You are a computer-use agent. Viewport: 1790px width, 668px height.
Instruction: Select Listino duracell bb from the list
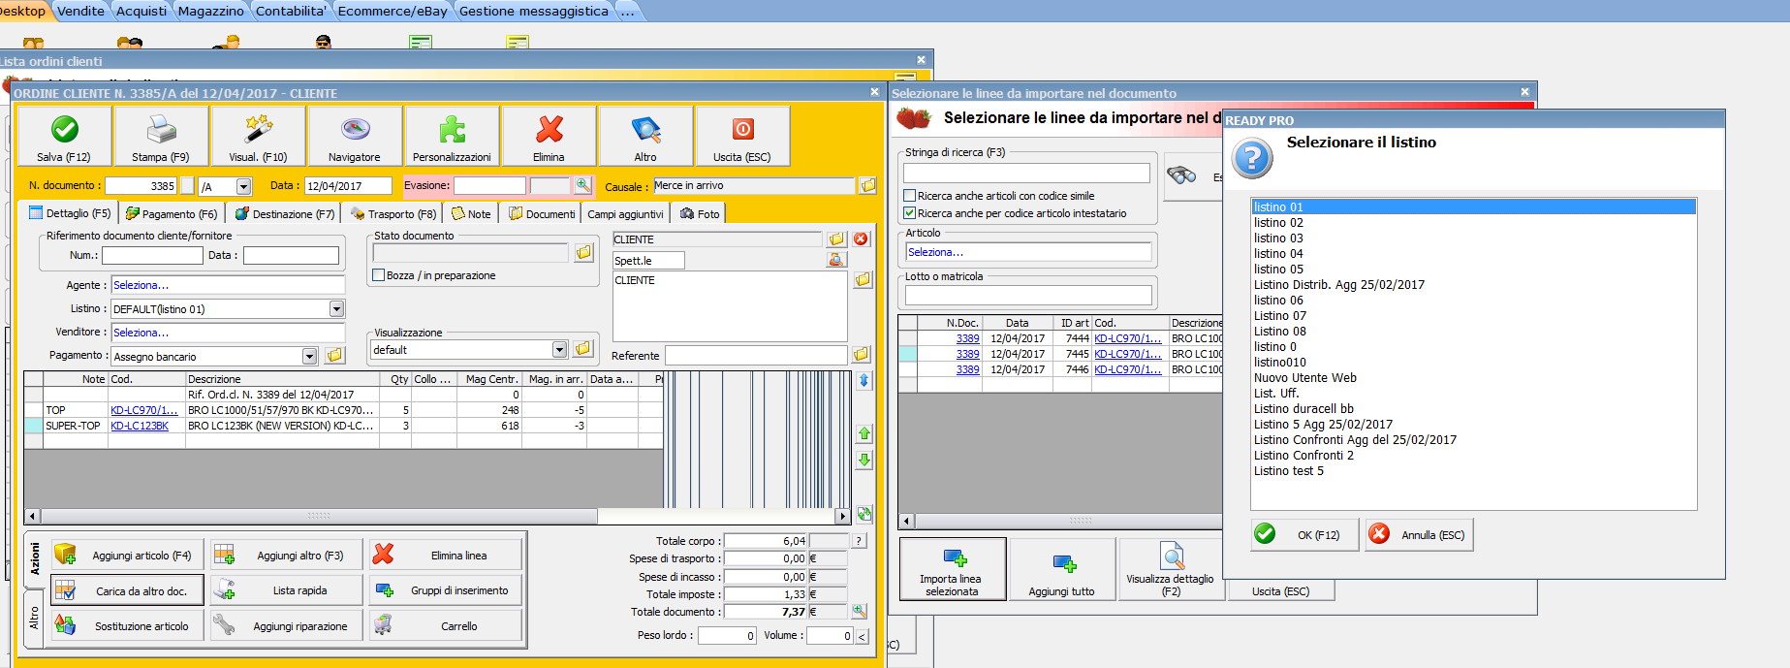pyautogui.click(x=1303, y=409)
